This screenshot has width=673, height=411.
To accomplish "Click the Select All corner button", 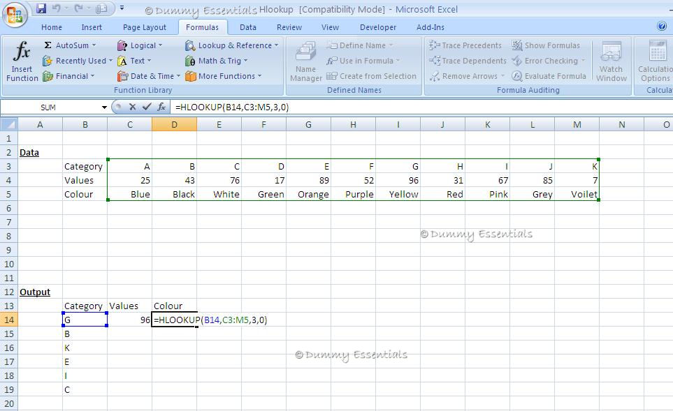I will [x=9, y=125].
